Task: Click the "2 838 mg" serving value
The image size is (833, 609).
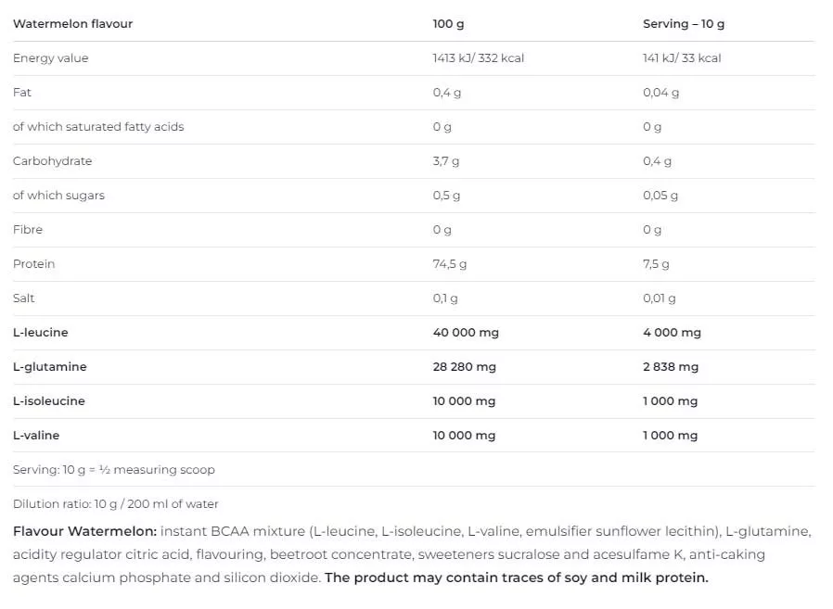Action: coord(671,367)
